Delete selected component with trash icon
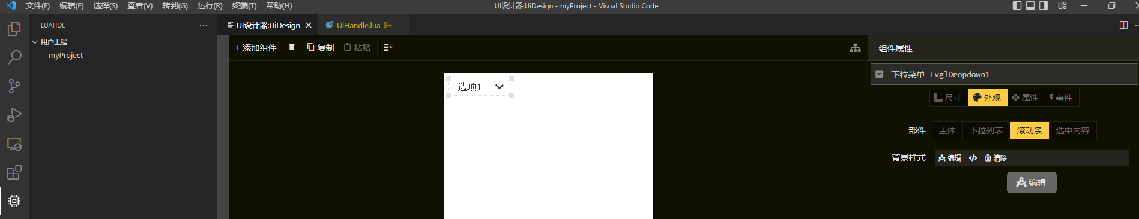The image size is (1139, 219). (292, 47)
